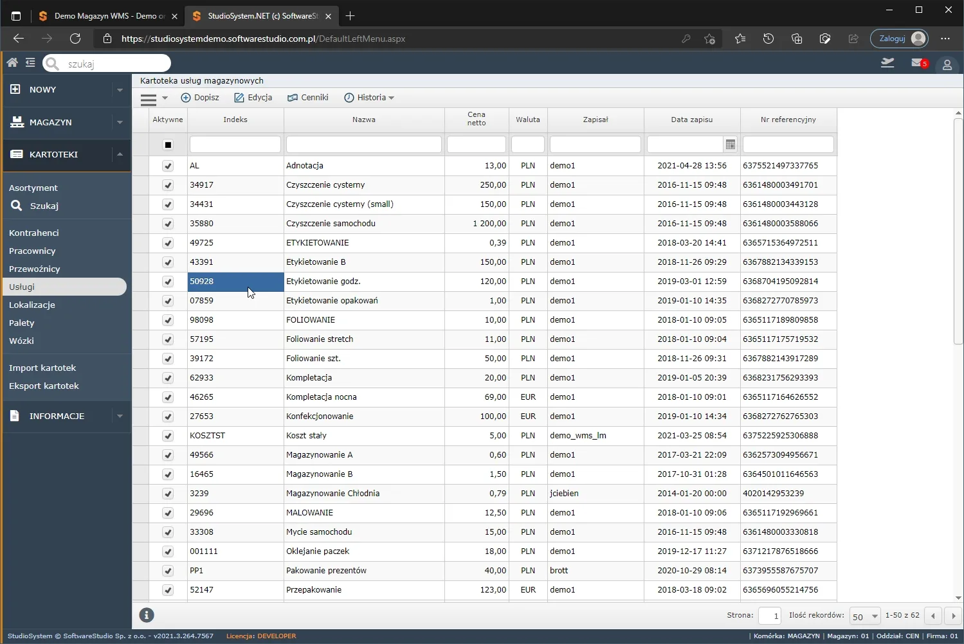
Task: Click the Cenniki button
Action: pyautogui.click(x=307, y=98)
